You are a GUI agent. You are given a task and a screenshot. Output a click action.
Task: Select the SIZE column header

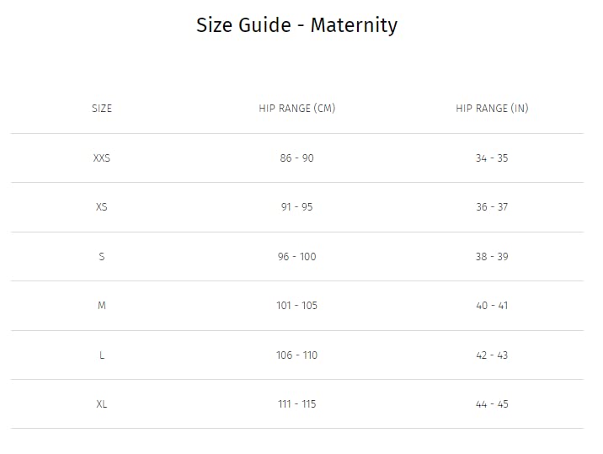click(x=102, y=109)
